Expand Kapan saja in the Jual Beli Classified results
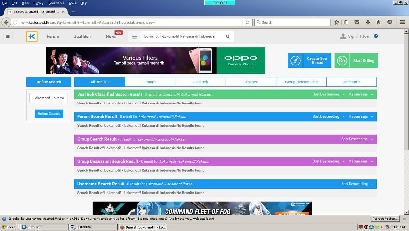Viewport: 409px width, 231px height. 361,94
